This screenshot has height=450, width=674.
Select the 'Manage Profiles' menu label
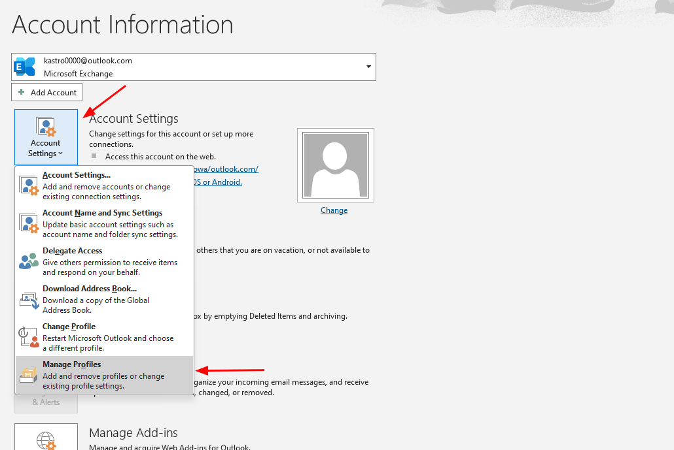72,364
